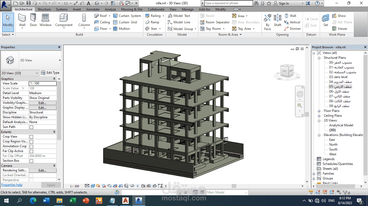Draw with the Model Line tool
Screen dimensions: 368x206
point(179,22)
